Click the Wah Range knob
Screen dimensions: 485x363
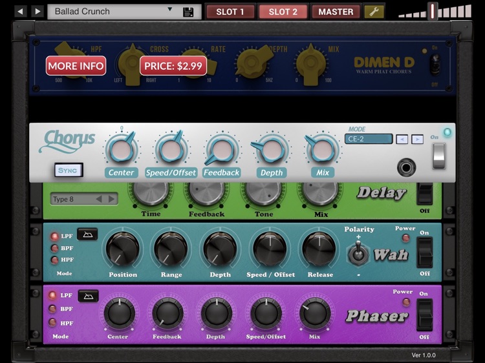(171, 249)
